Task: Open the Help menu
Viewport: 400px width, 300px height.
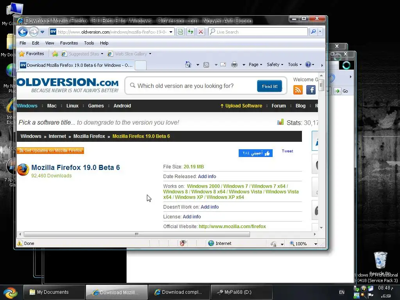Action: tap(104, 43)
